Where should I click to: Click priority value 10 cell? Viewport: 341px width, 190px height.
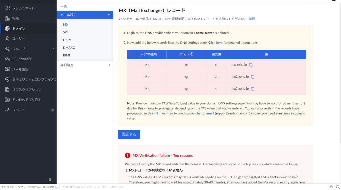[x=217, y=65]
